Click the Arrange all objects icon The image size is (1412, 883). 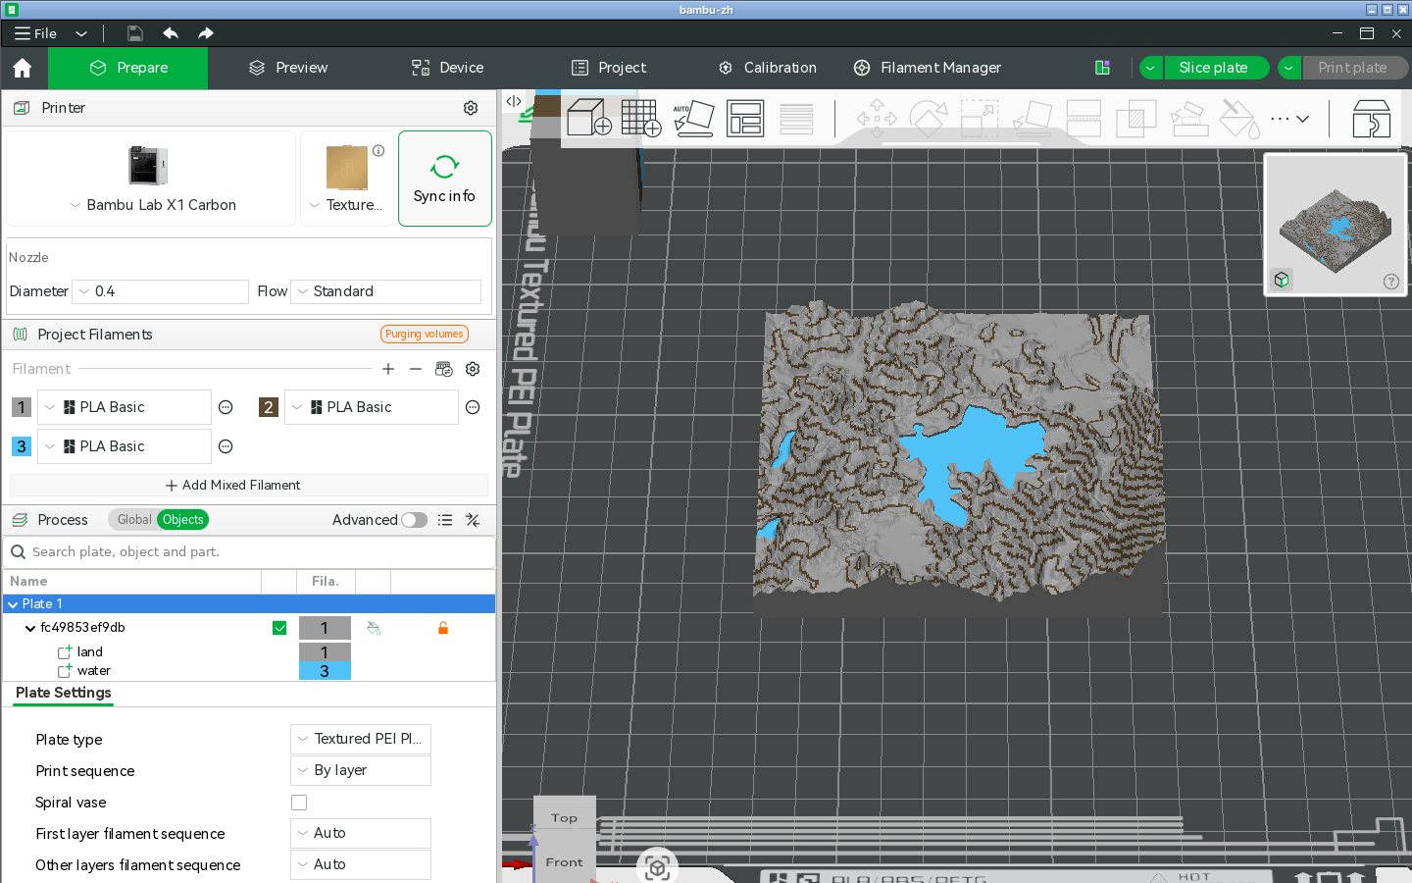click(745, 119)
